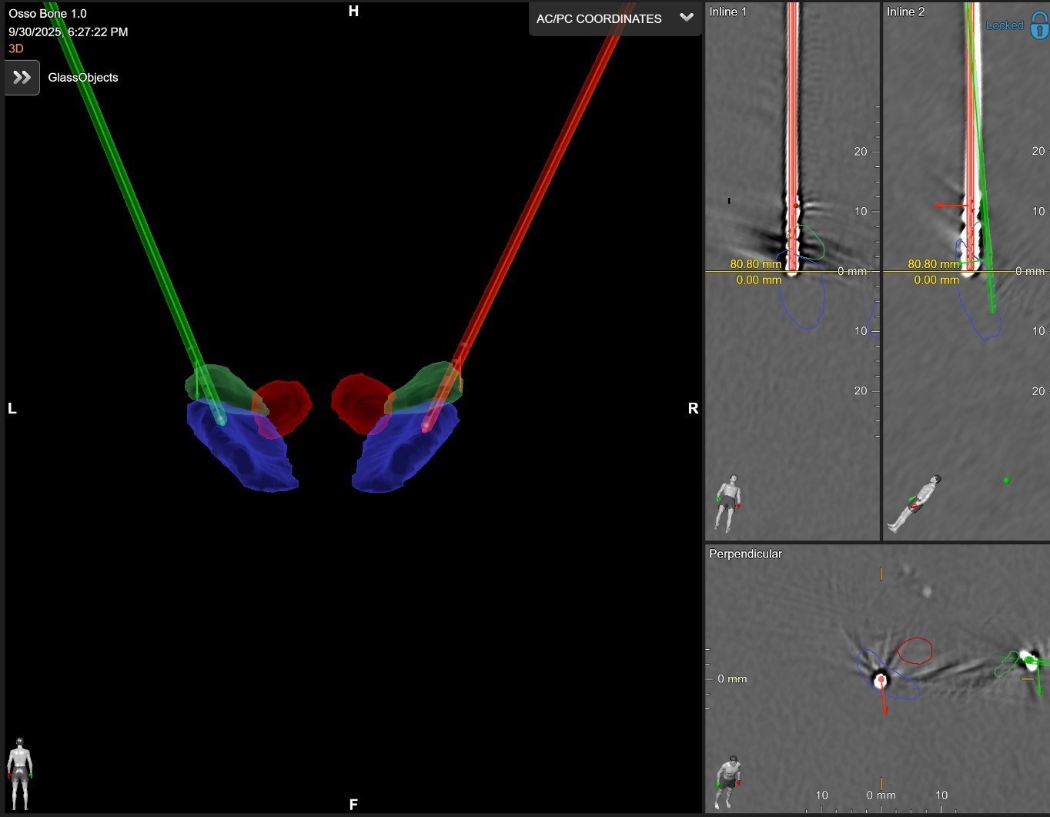Click the orientation figure in the 3D view
This screenshot has width=1050, height=817.
pyautogui.click(x=20, y=773)
